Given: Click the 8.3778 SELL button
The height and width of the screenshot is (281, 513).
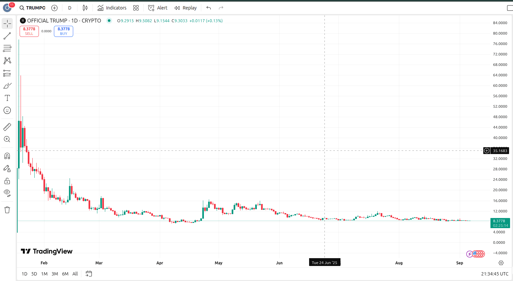Looking at the screenshot, I should (29, 31).
